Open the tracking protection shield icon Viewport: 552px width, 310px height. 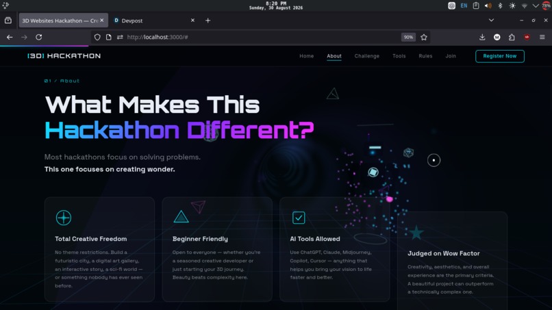[x=97, y=37]
